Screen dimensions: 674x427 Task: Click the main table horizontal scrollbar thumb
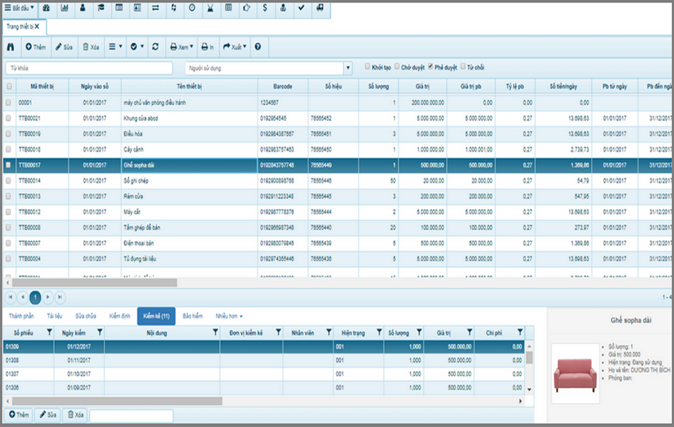tap(94, 283)
